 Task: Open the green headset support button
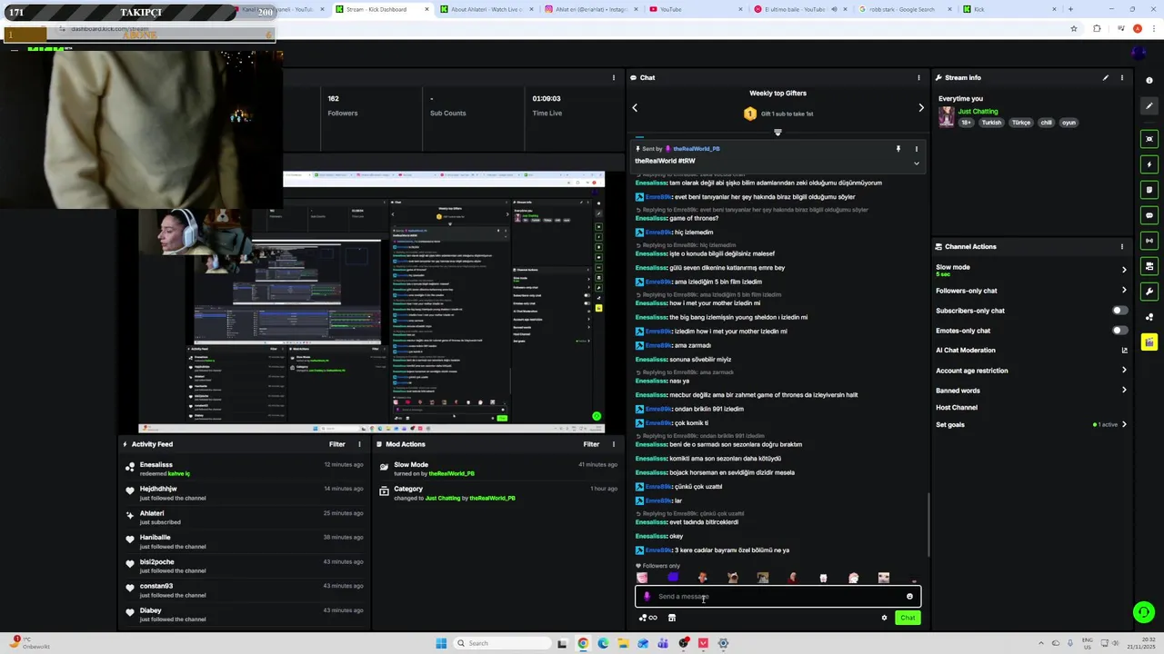[x=1144, y=612]
